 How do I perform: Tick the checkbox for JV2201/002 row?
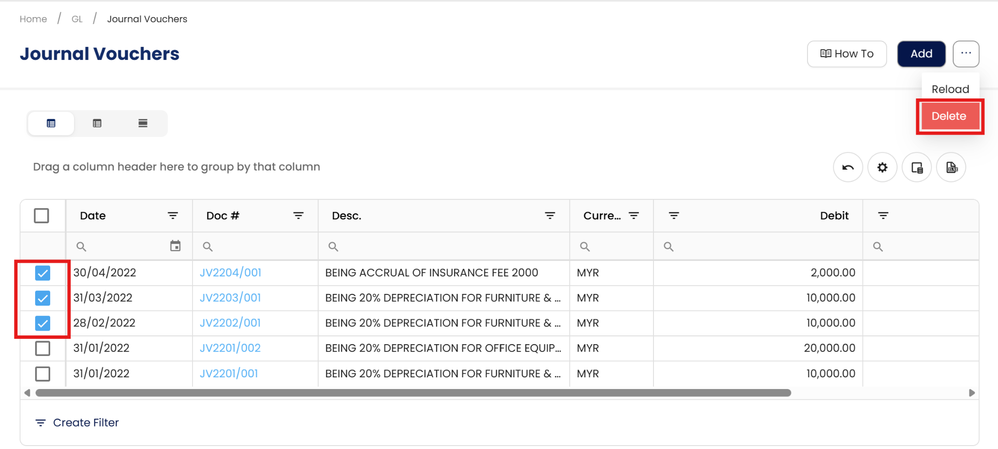tap(43, 349)
